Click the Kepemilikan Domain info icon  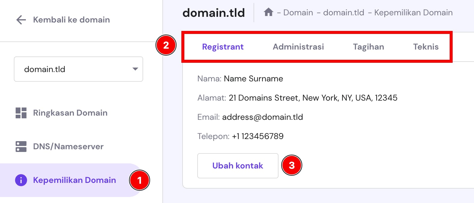(21, 180)
